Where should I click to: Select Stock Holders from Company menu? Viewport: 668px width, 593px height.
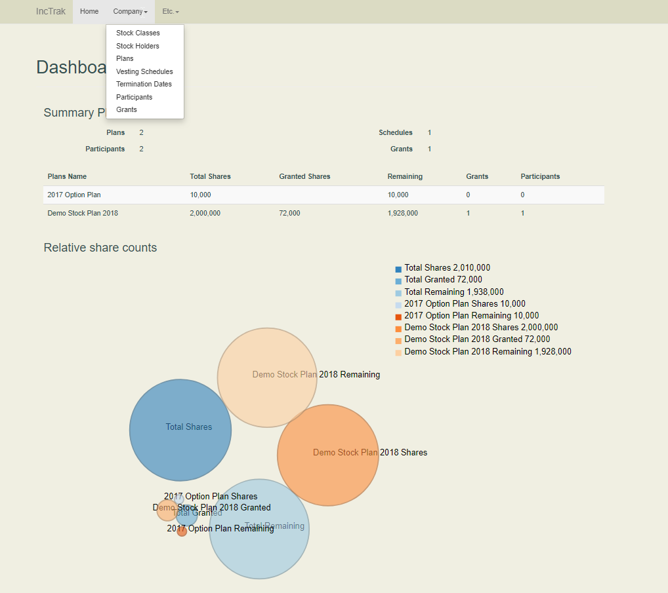[x=138, y=46]
